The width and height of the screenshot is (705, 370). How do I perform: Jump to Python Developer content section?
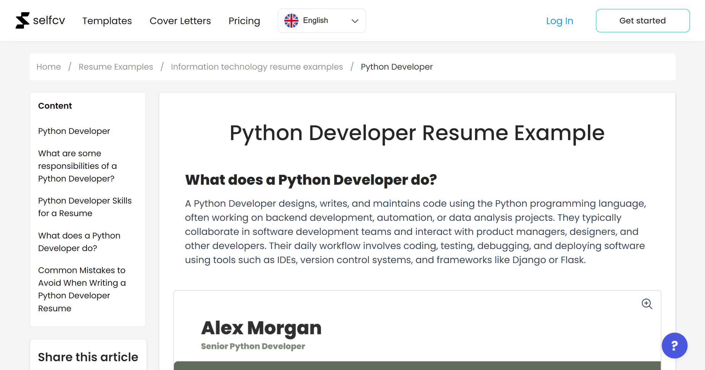coord(74,131)
